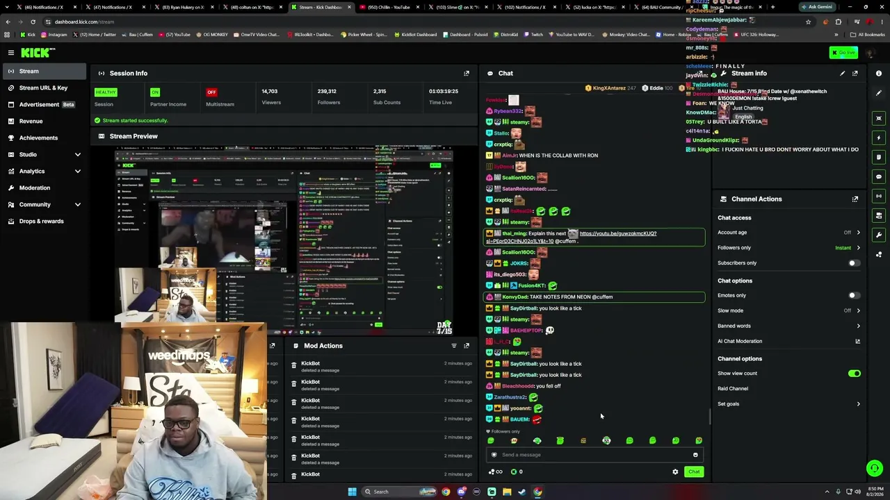Open Banned words settings
The image size is (890, 500).
(x=788, y=326)
